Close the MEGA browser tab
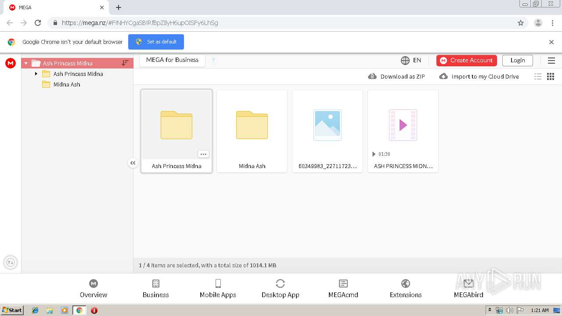The height and width of the screenshot is (316, 562). point(102,7)
